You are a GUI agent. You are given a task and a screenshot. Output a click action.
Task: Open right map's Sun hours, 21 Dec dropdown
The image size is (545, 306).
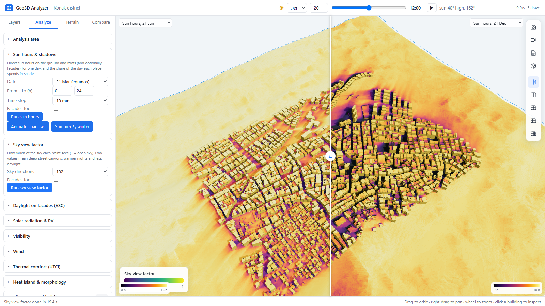(x=496, y=23)
